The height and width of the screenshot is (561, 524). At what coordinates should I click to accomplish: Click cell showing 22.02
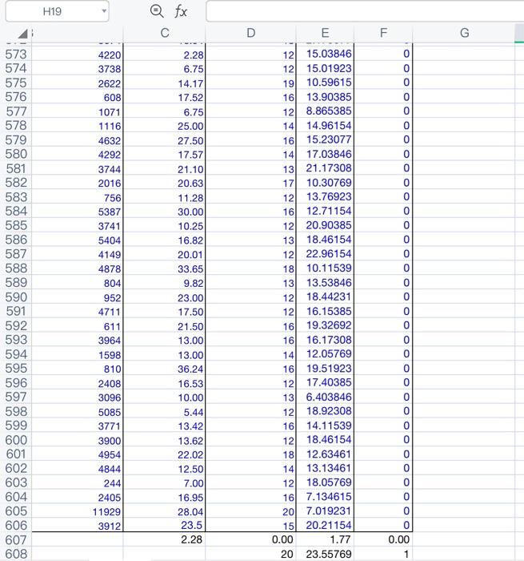[x=164, y=454]
